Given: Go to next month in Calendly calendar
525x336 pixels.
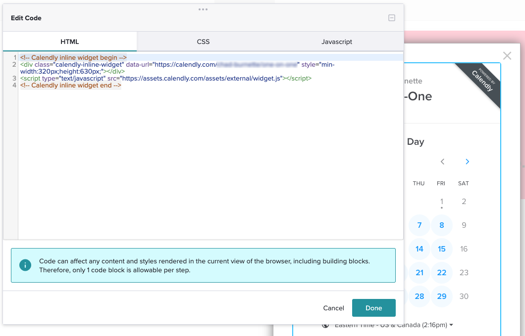Looking at the screenshot, I should coord(467,162).
